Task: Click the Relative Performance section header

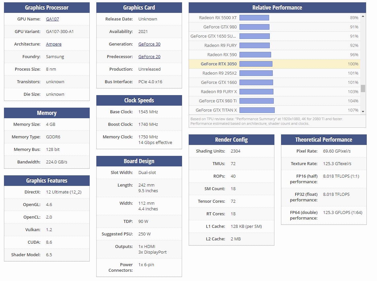Action: tap(277, 8)
